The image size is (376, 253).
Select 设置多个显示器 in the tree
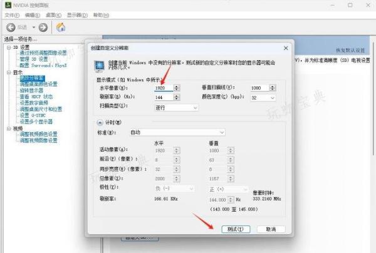[36, 121]
